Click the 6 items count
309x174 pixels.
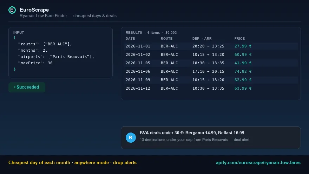(153, 33)
